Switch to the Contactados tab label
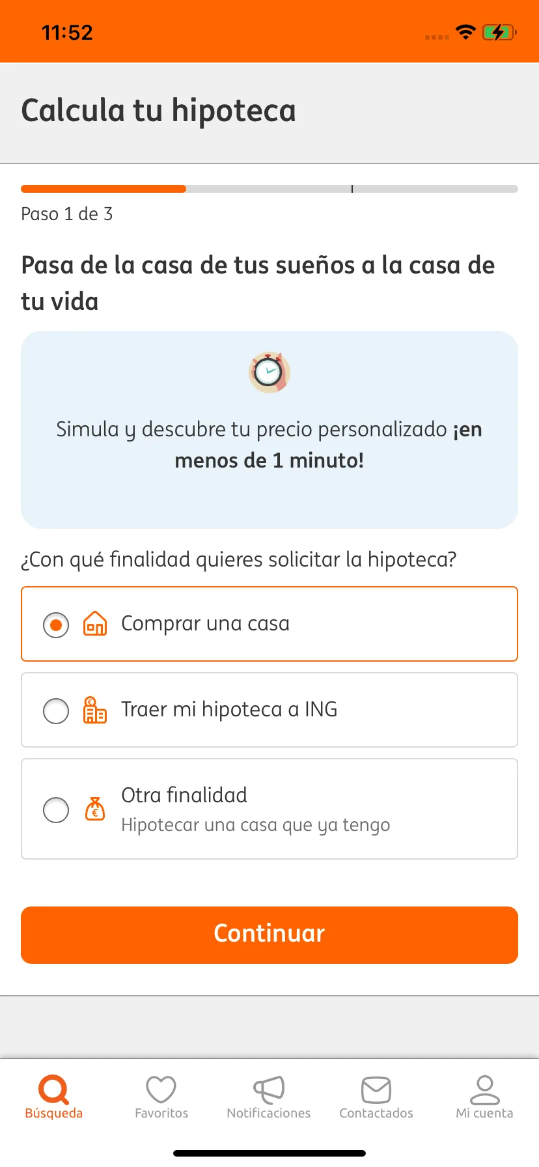Viewport: 539px width, 1167px height. click(376, 1113)
